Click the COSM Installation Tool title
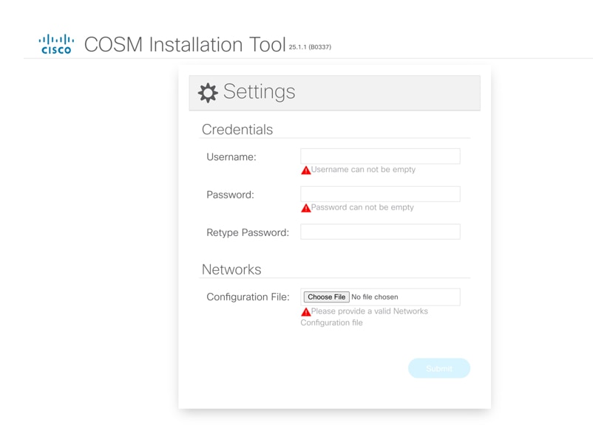This screenshot has width=593, height=436. tap(185, 44)
